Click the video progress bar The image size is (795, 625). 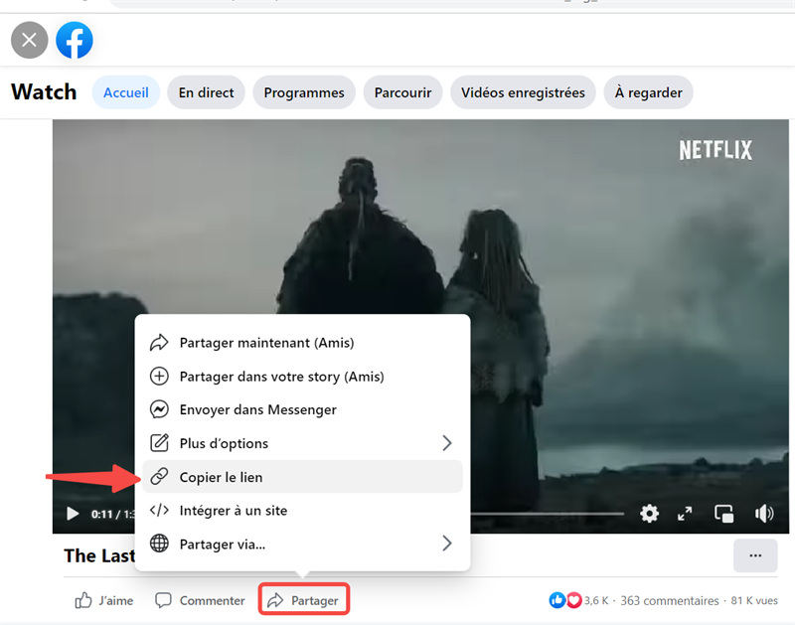pos(548,514)
